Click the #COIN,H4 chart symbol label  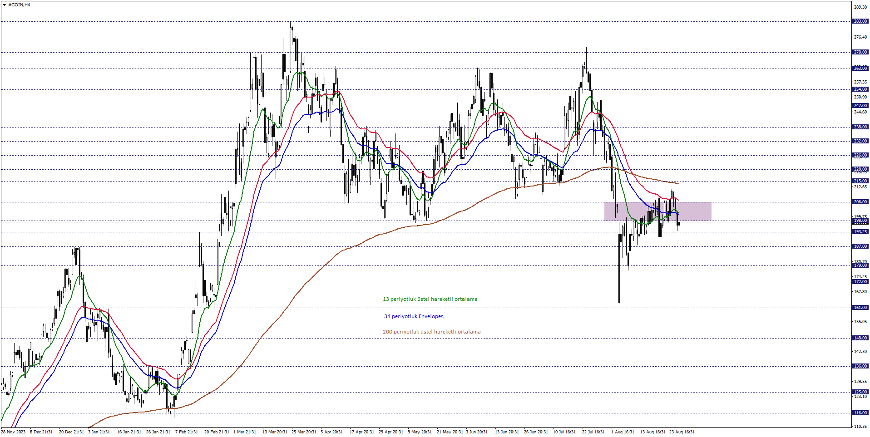(19, 5)
